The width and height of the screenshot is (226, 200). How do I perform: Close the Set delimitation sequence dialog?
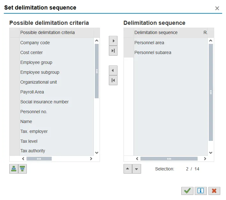pos(217,8)
